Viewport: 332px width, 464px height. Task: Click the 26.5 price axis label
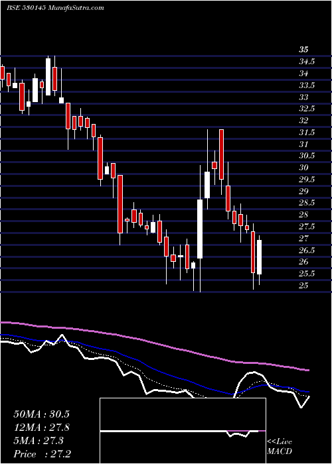(307, 251)
